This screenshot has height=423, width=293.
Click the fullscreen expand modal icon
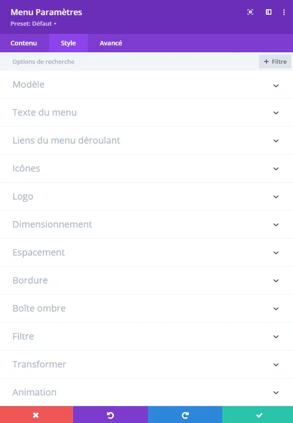(x=250, y=12)
